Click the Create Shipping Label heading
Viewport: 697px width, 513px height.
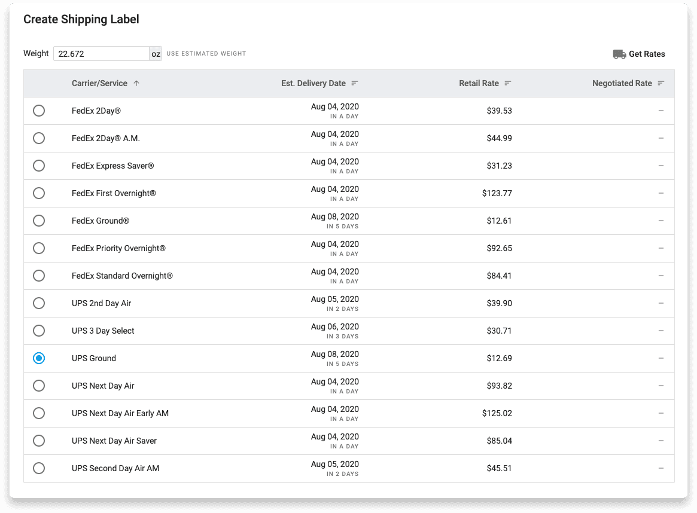click(81, 20)
